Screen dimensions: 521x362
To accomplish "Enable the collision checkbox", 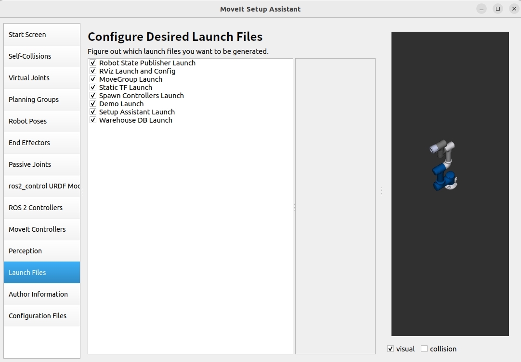I will pos(424,349).
